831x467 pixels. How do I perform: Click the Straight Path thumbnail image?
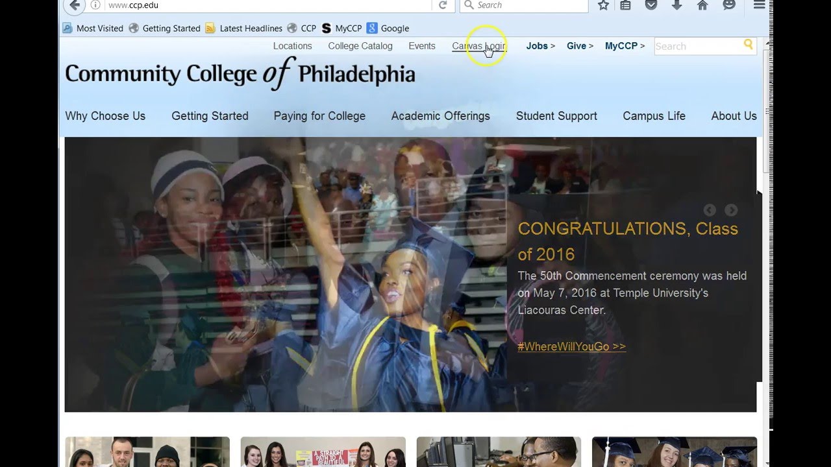(323, 452)
